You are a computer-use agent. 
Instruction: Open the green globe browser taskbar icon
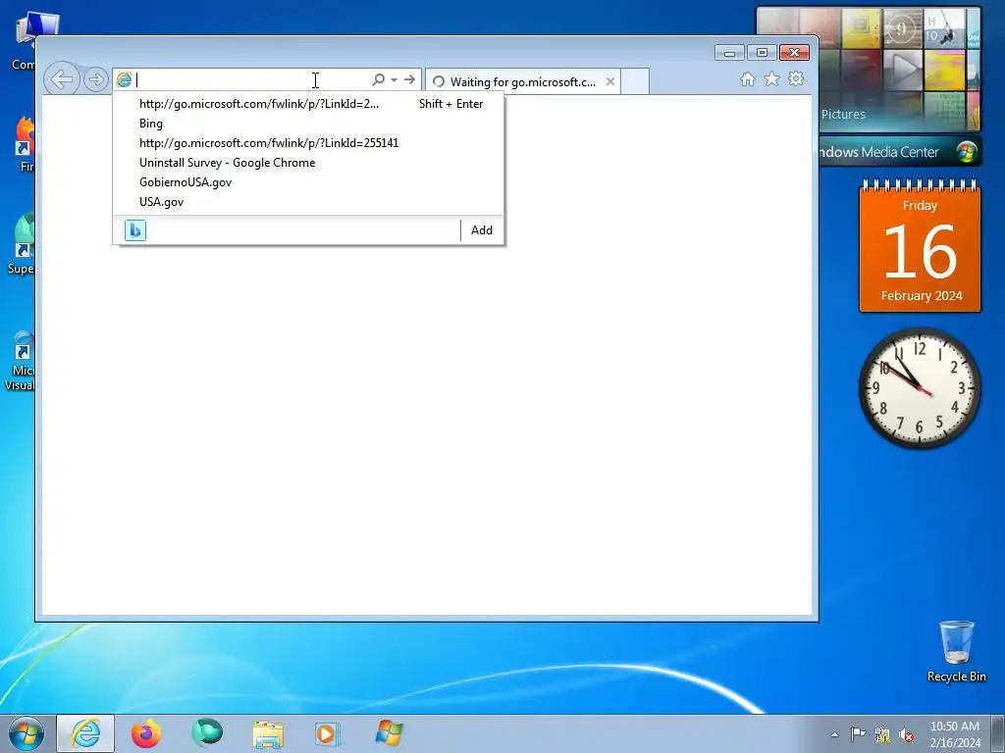tap(207, 733)
